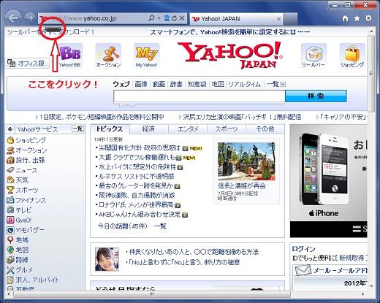Image resolution: width=380 pixels, height=303 pixels.
Task: Switch to the 経済 news tab
Action: coord(148,129)
